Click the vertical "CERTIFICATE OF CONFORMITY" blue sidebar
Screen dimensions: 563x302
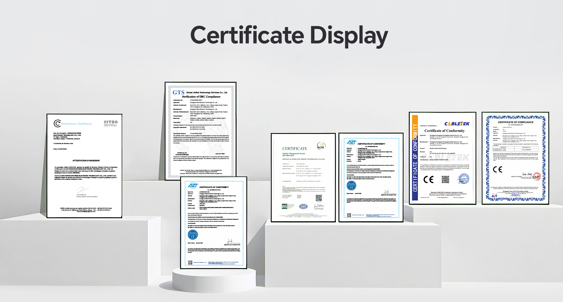(x=415, y=158)
